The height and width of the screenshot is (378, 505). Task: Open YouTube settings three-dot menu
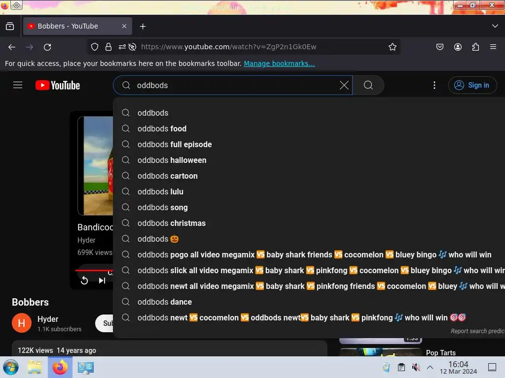pyautogui.click(x=434, y=85)
